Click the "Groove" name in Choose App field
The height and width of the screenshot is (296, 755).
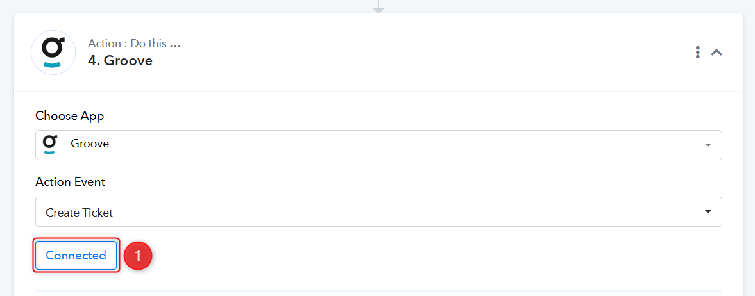[90, 144]
